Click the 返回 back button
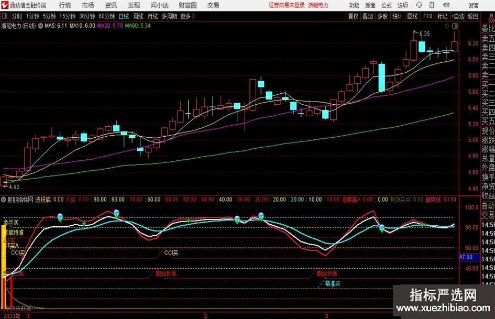This screenshot has height=319, width=495. (x=472, y=16)
